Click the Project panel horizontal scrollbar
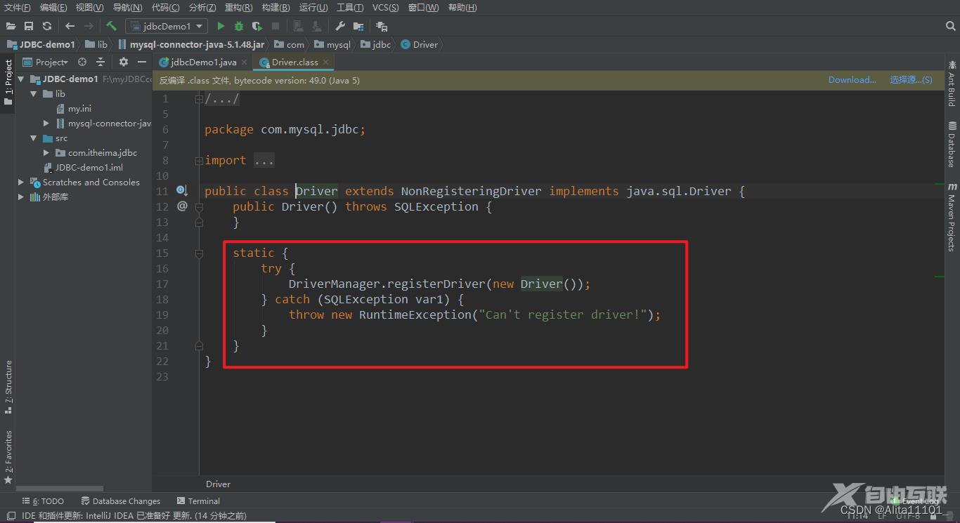 pos(59,488)
